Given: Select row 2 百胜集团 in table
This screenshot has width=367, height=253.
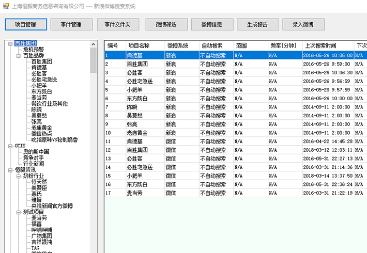Looking at the screenshot, I should coord(236,64).
